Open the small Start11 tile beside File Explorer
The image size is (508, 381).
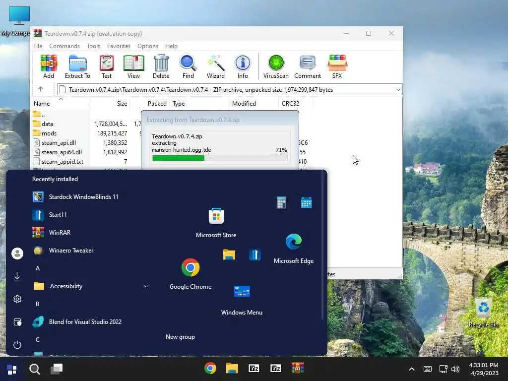click(x=255, y=254)
